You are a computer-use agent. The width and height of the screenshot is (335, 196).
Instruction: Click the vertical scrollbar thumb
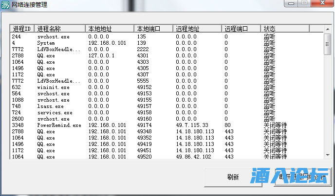(x=327, y=44)
